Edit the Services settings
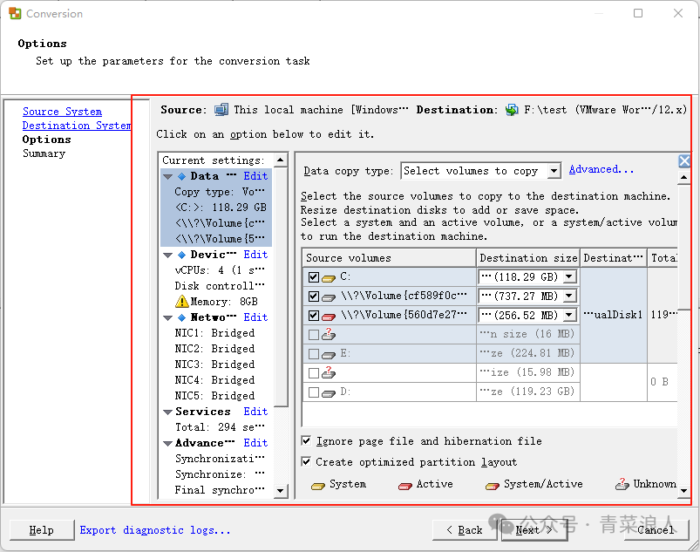 (255, 412)
